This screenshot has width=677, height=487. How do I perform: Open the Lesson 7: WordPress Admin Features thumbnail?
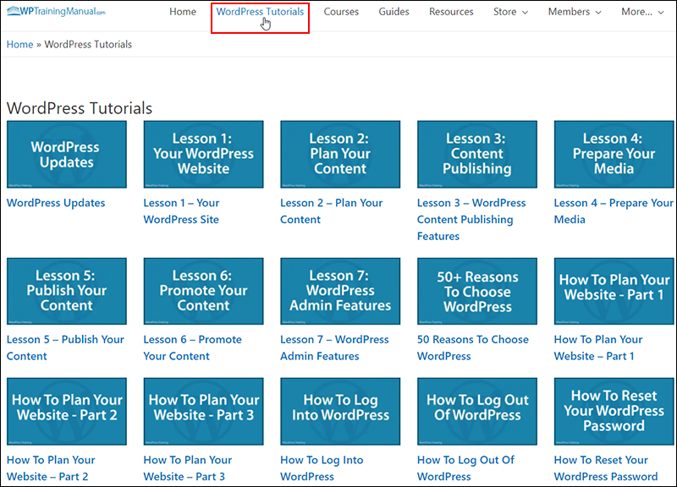(340, 291)
